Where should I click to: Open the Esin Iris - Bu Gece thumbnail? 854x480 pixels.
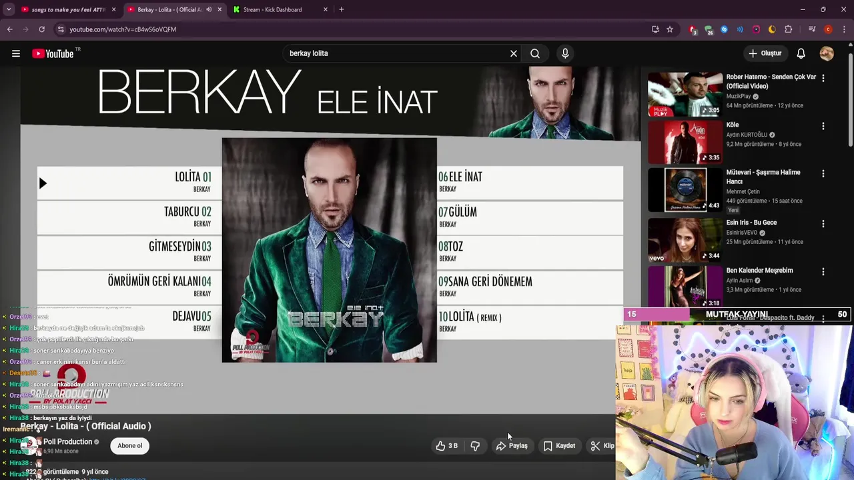[x=685, y=240]
